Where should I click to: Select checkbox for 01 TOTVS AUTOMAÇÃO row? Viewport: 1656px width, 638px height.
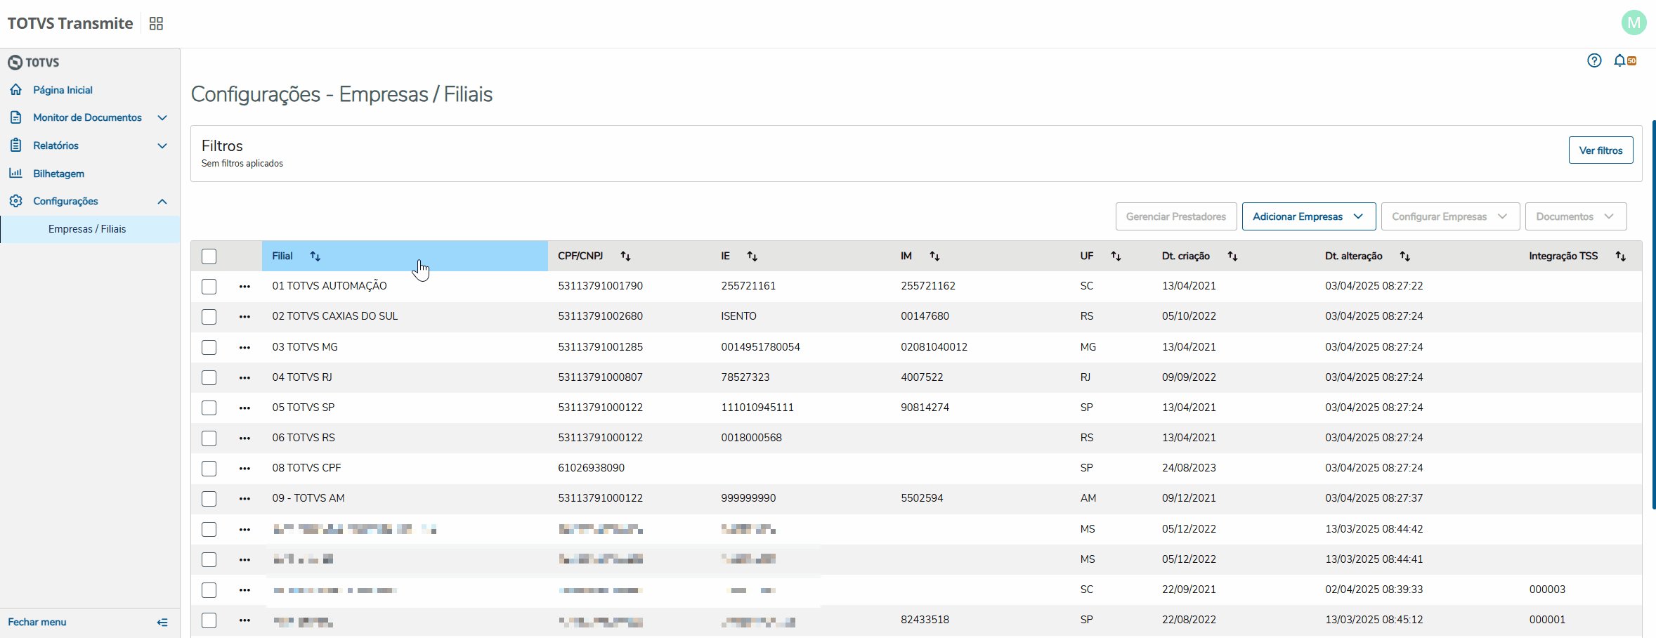[209, 287]
